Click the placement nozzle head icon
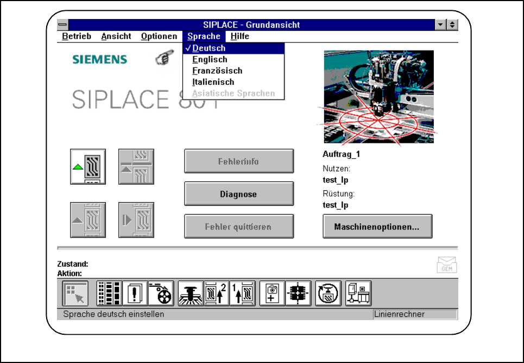 tap(191, 293)
